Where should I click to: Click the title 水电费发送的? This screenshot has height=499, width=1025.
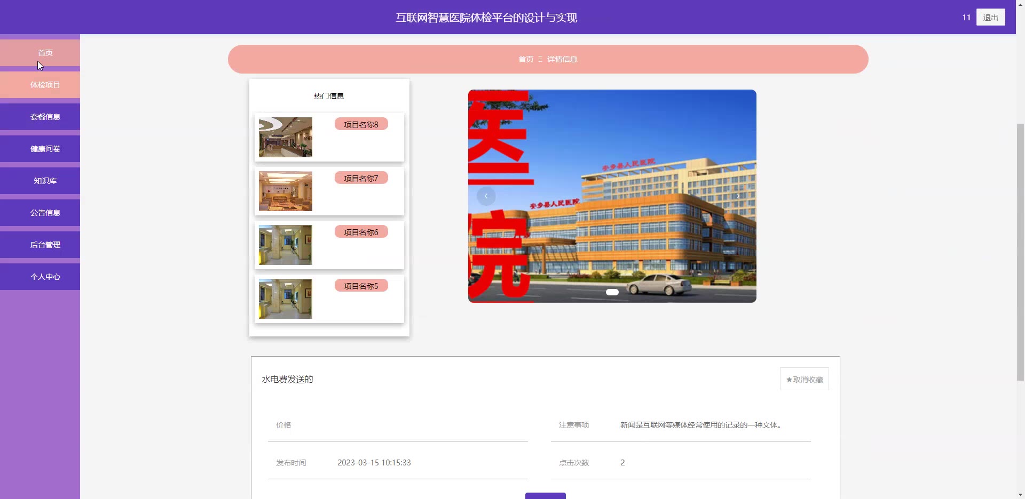click(x=287, y=379)
